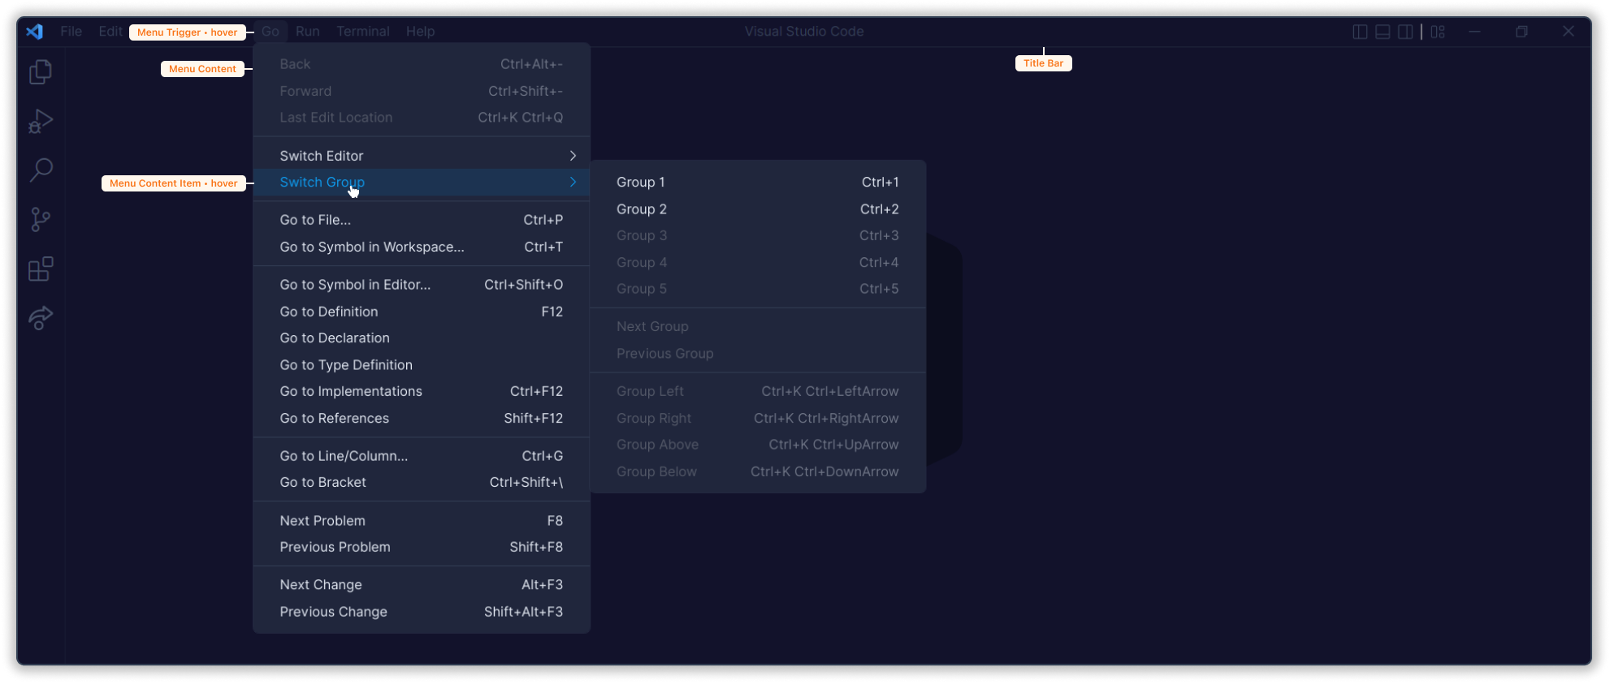Close the Visual Studio Code window

coord(1569,32)
